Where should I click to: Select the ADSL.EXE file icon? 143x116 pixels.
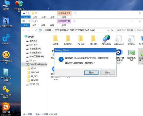(106, 40)
